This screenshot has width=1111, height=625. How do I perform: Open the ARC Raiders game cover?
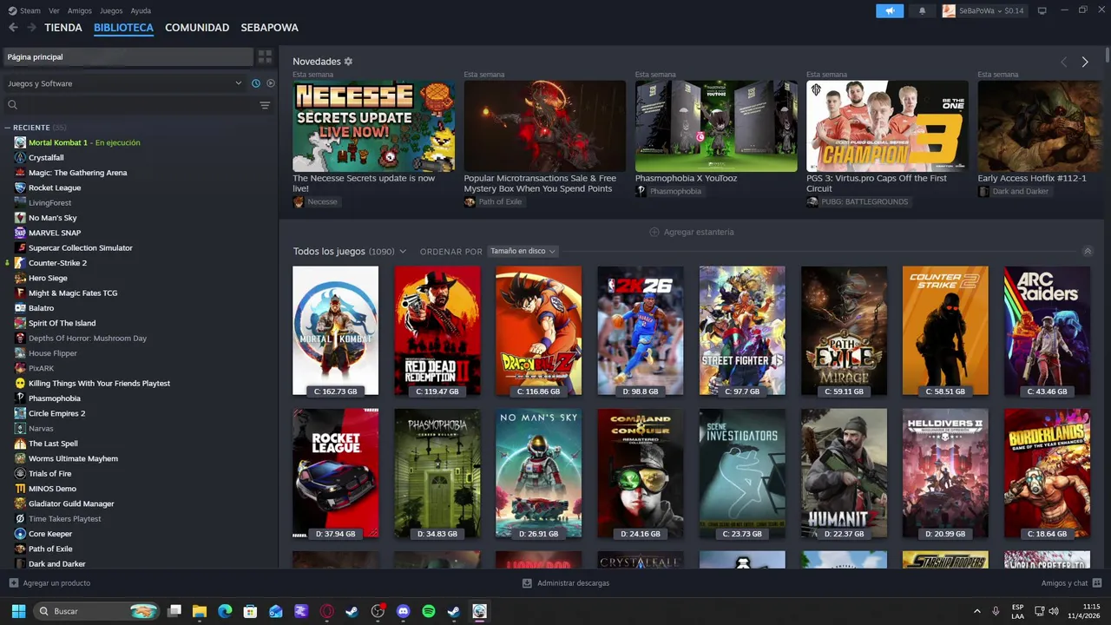[1047, 331]
